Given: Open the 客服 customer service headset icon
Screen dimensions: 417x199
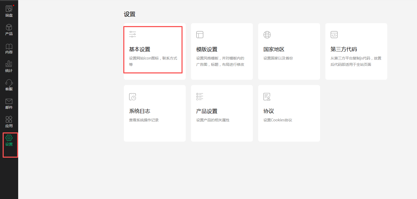Looking at the screenshot, I should coord(9,83).
